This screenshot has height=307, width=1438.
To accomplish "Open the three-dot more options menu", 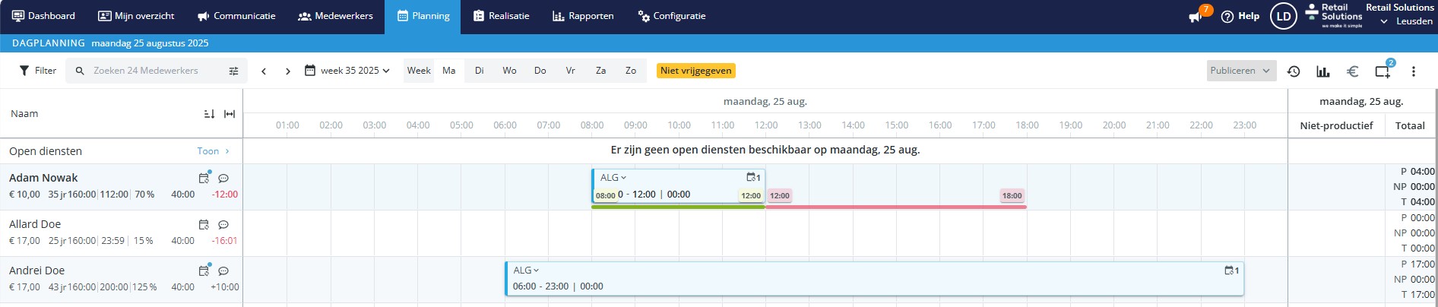I will (1414, 71).
